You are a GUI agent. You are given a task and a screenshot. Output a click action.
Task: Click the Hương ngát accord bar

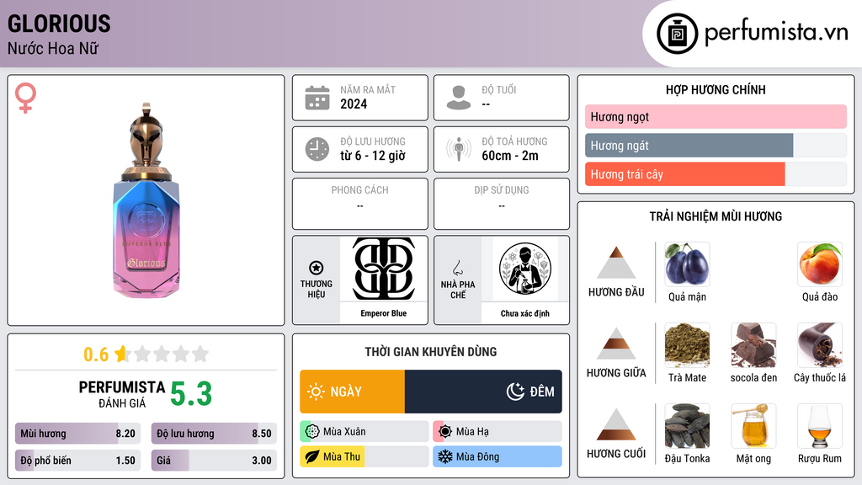[x=716, y=145]
